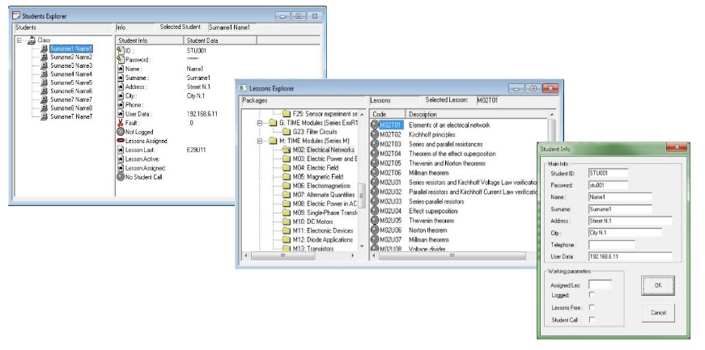Click the Lessons Assigned red icon
Image resolution: width=705 pixels, height=350 pixels.
click(121, 141)
